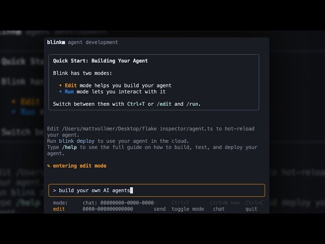The image size is (325, 244).
Task: Click the blue bullet next to Run mode
Action: pos(60,91)
